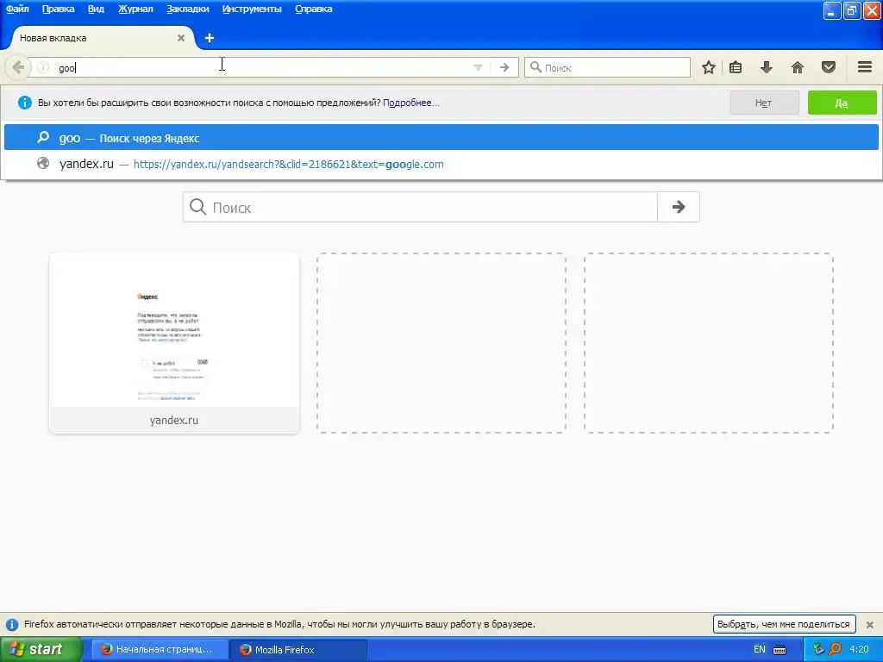Switch to Mozilla Firefox taskbar window
This screenshot has height=662, width=883.
[298, 649]
